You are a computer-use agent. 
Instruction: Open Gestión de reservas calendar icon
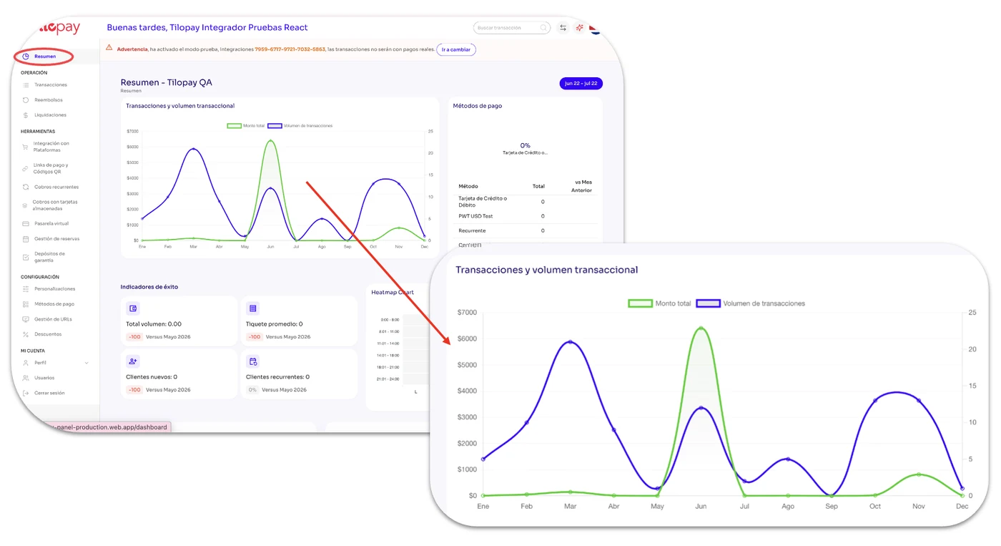point(26,239)
